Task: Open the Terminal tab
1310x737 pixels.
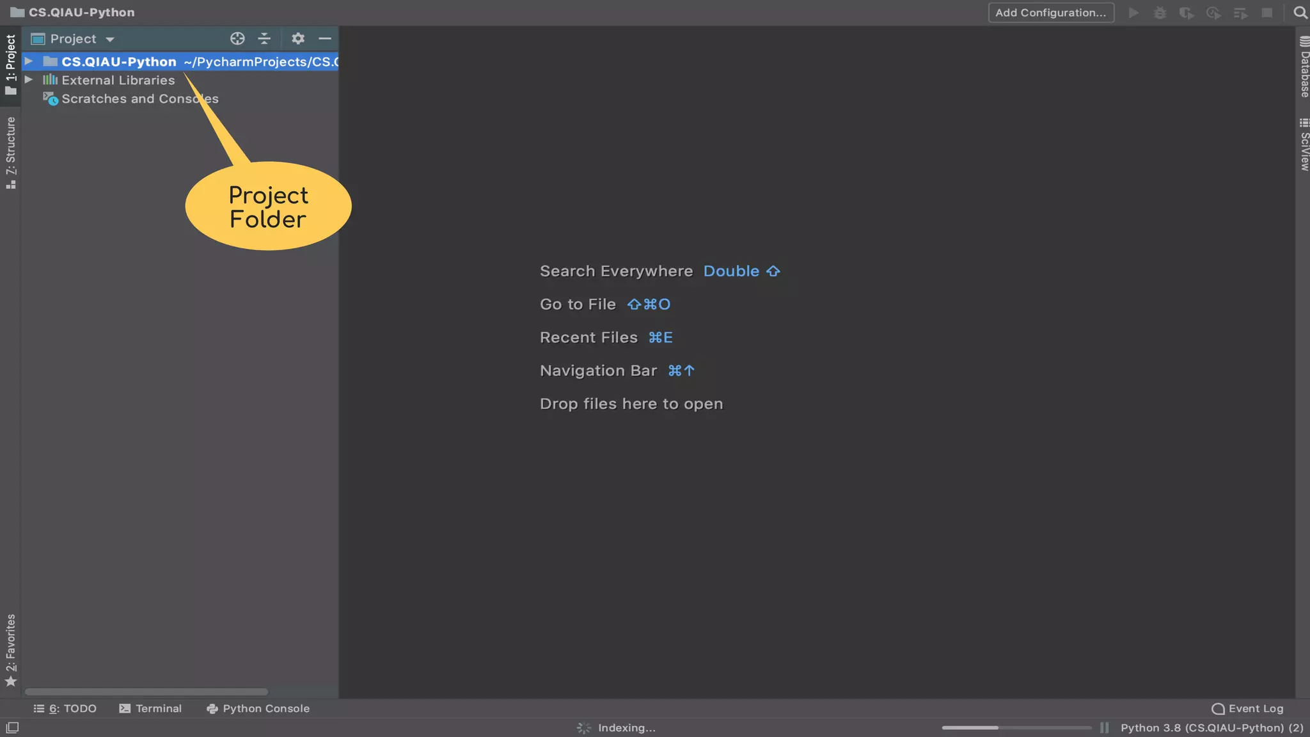Action: pos(151,708)
